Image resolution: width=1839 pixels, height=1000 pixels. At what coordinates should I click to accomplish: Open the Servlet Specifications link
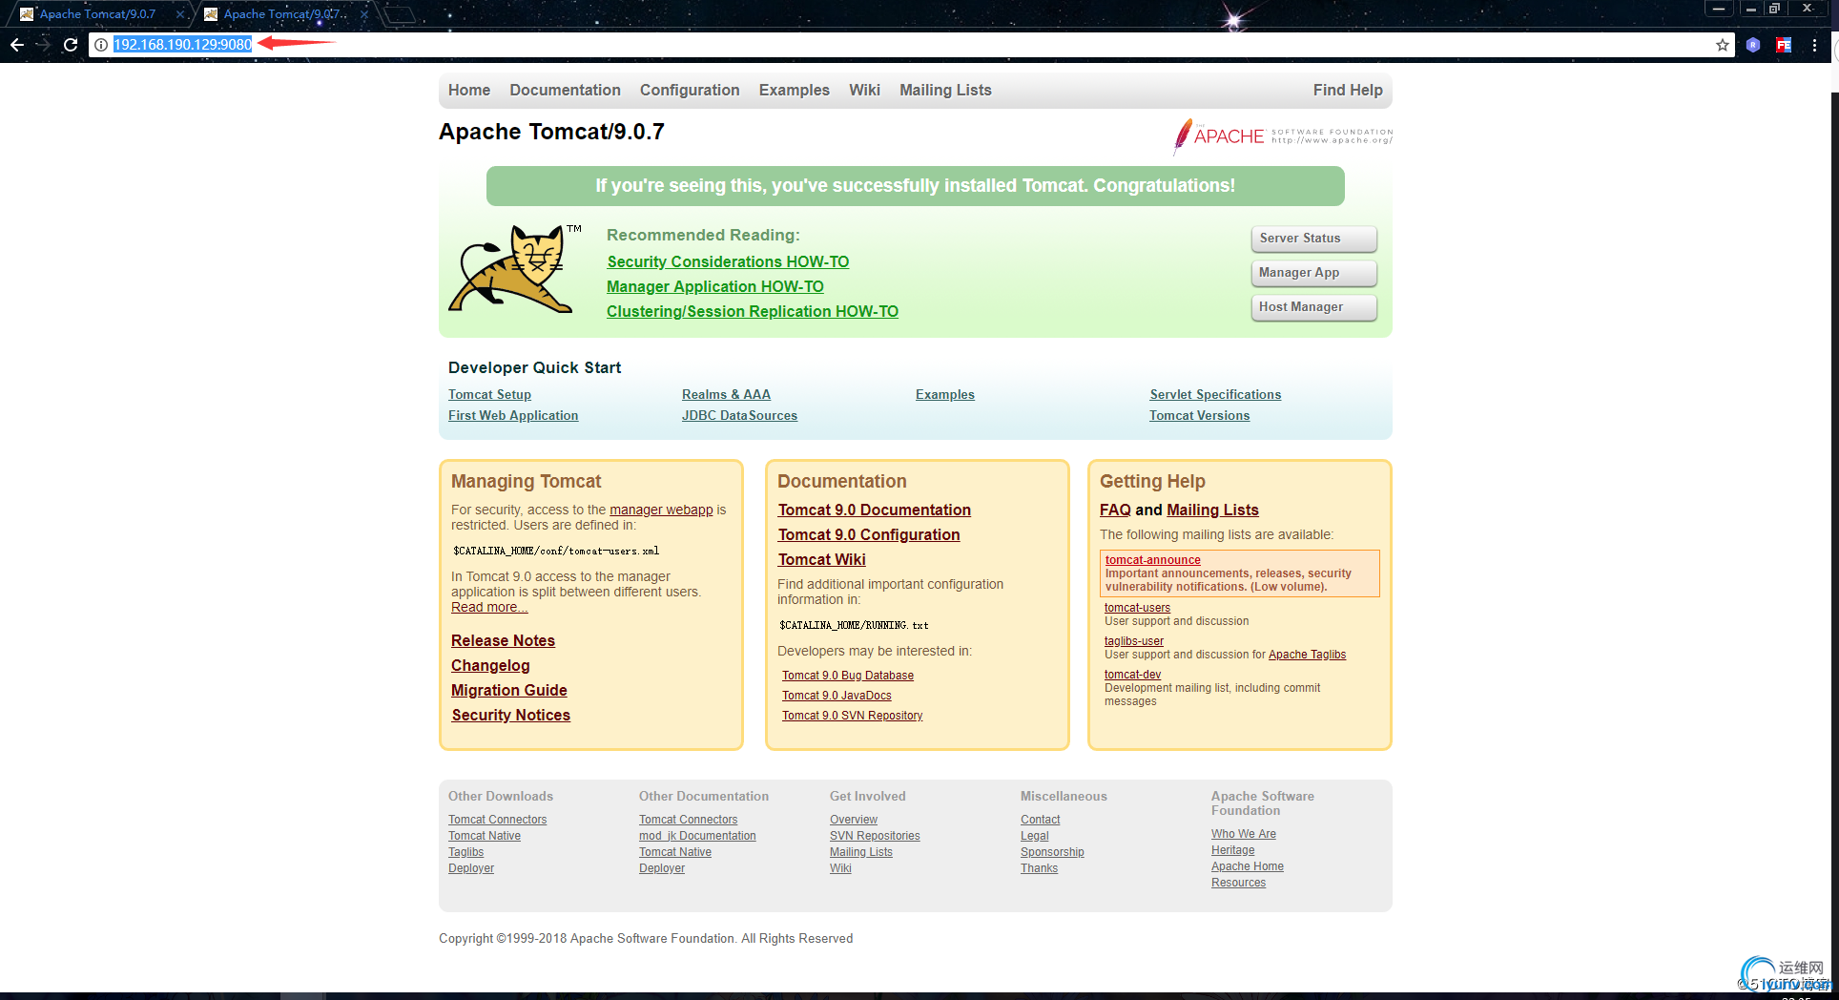pos(1215,394)
